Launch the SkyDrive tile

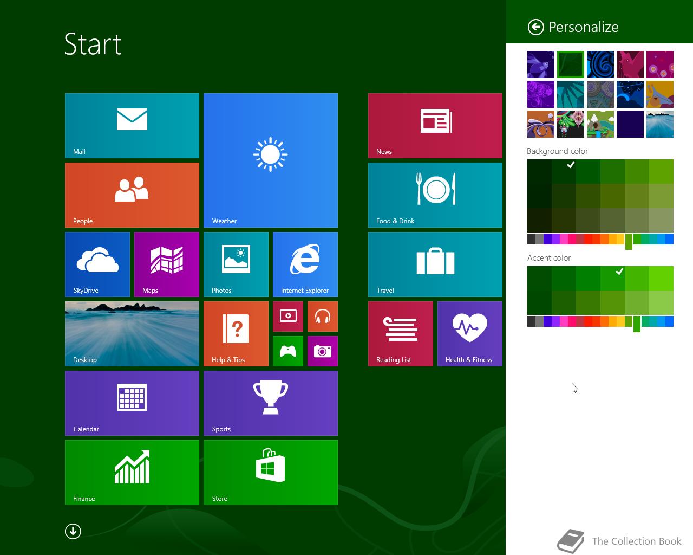[x=97, y=264]
